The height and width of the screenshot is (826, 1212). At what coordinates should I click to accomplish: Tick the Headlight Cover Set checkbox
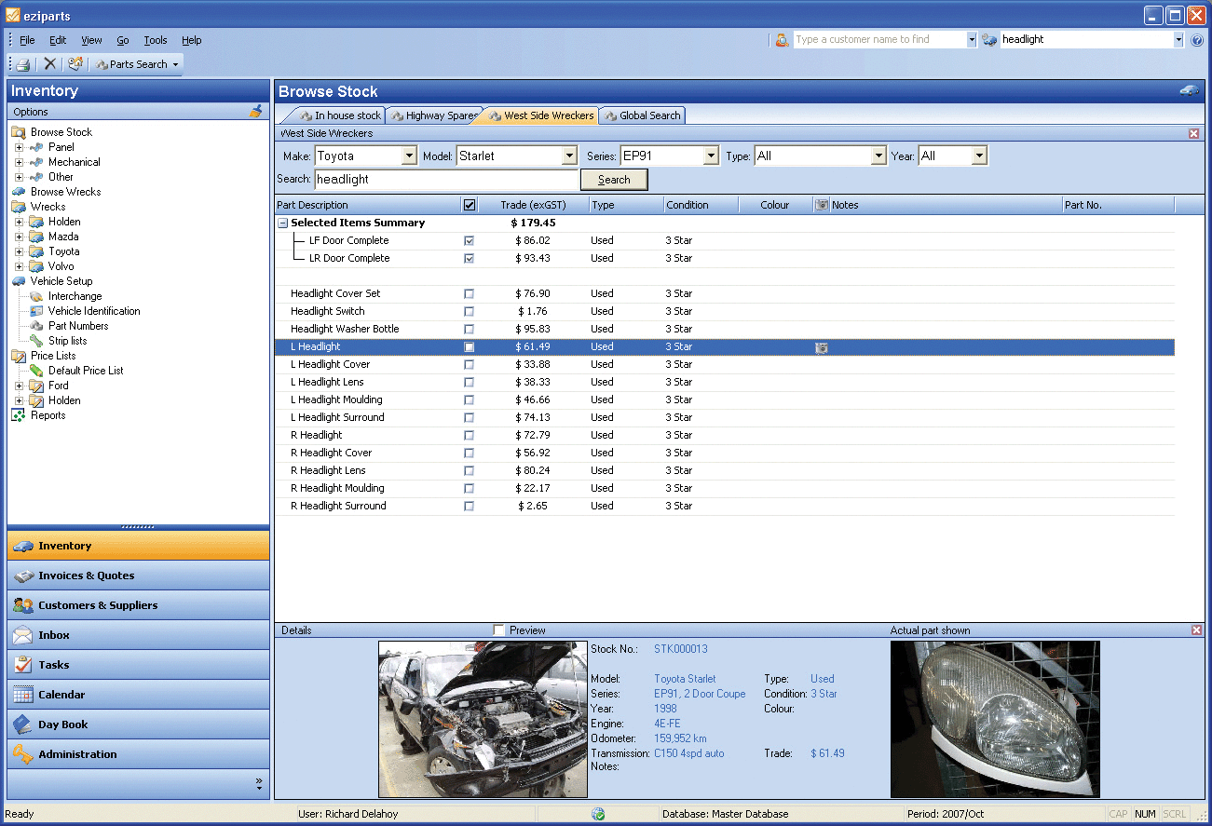coord(469,294)
